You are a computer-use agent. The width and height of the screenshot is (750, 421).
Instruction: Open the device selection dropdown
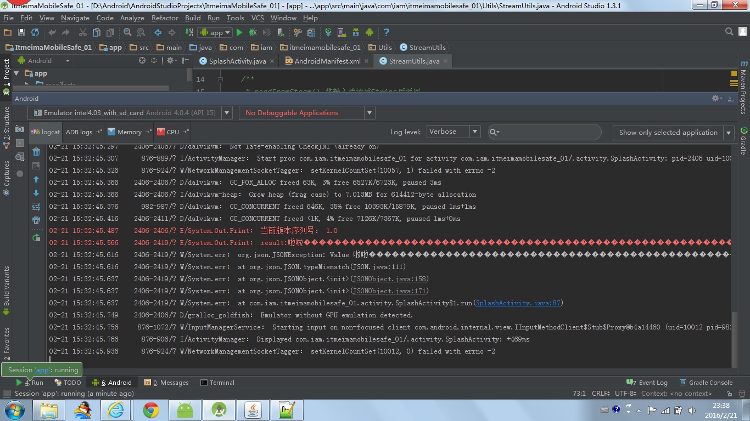pyautogui.click(x=130, y=112)
